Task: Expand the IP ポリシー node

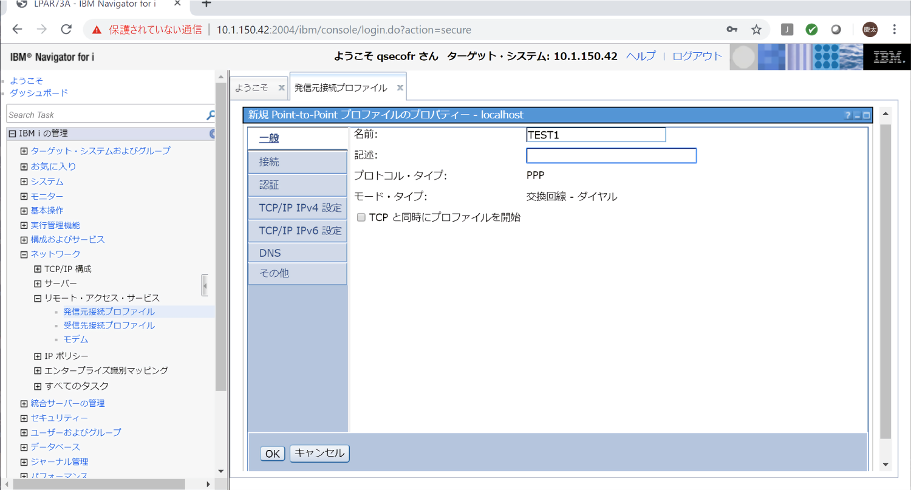Action: click(38, 356)
